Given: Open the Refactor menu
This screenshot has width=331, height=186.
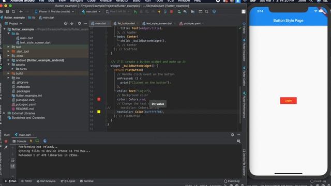Looking at the screenshot, I should 122,1.
